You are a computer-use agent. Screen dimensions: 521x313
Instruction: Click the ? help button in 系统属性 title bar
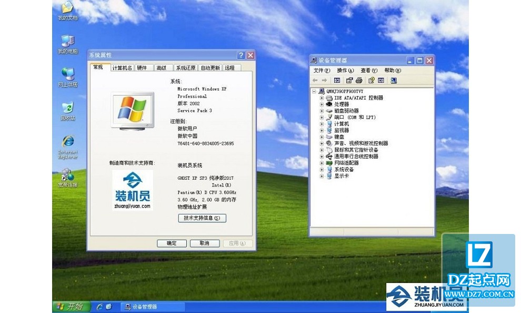pyautogui.click(x=241, y=55)
